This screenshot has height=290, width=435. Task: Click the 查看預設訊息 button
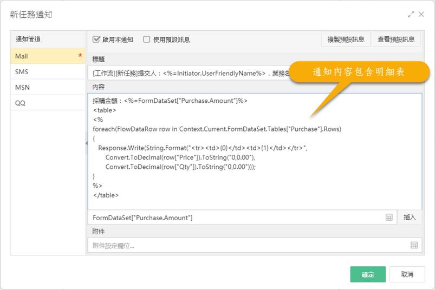pyautogui.click(x=396, y=39)
